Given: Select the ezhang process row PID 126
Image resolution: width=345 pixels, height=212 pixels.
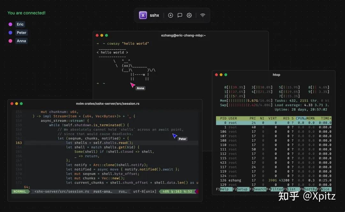Looking at the screenshot, I should click(274, 180).
